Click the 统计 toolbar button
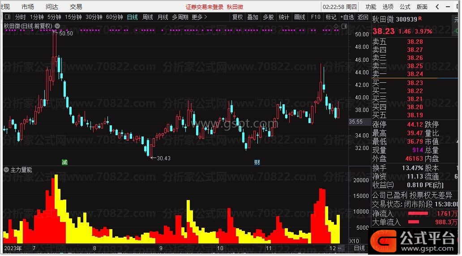 point(284,17)
